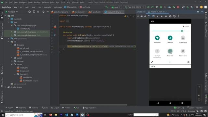This screenshot has width=208, height=117.
Task: Click the Search Everywhere magnifier icon
Action: click(x=197, y=7)
